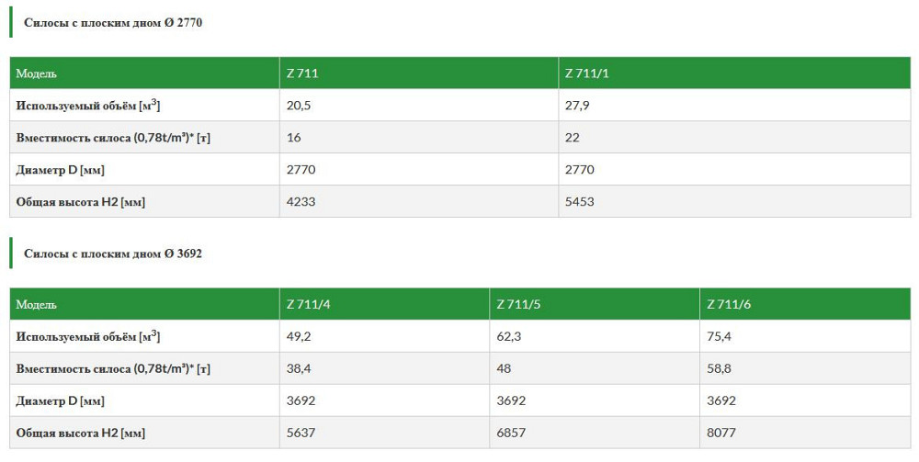
Task: Click the volume value 75,4 cell
Action: point(720,336)
